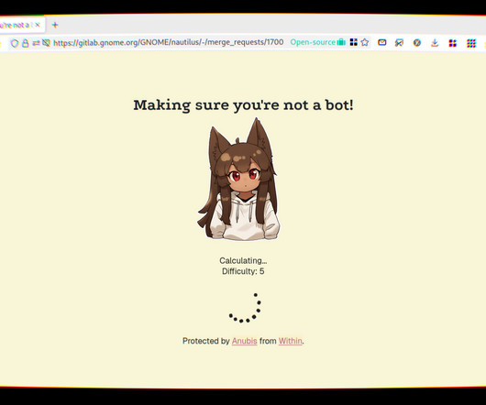
Task: Click the chat bubbles toolbar icon
Action: 399,43
